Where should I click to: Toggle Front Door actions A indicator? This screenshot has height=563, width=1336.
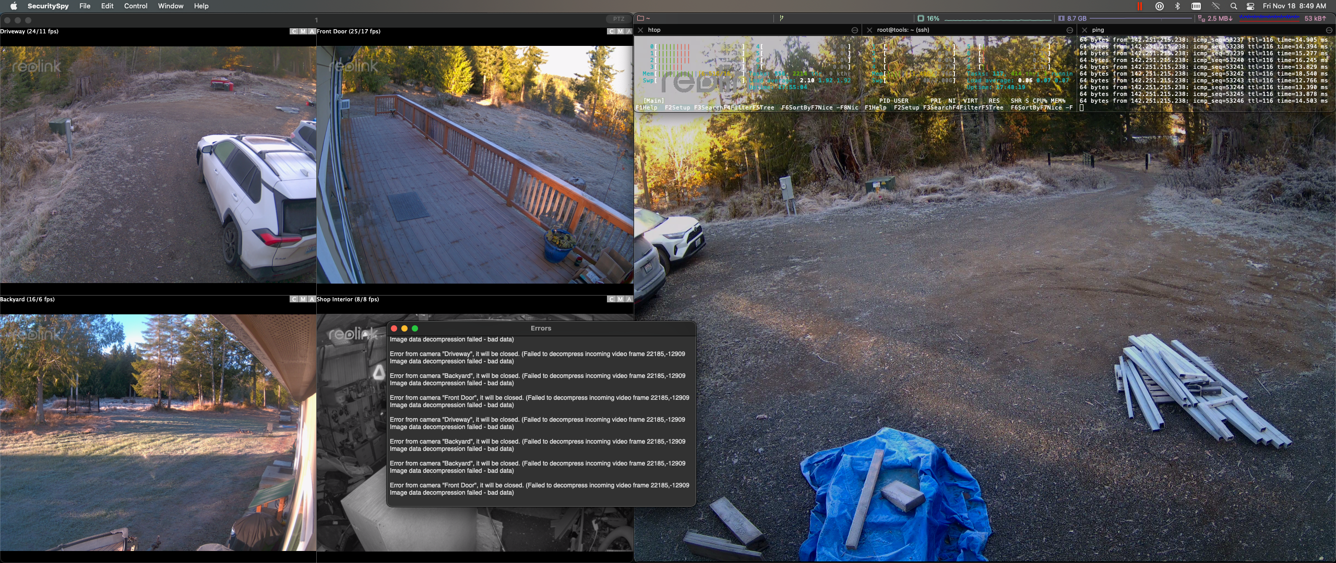[x=629, y=31]
